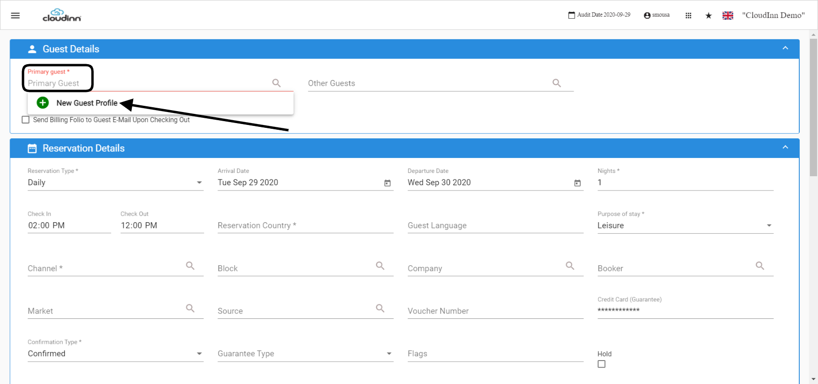The width and height of the screenshot is (818, 384).
Task: Click the green plus New Guest icon
Action: coord(43,102)
